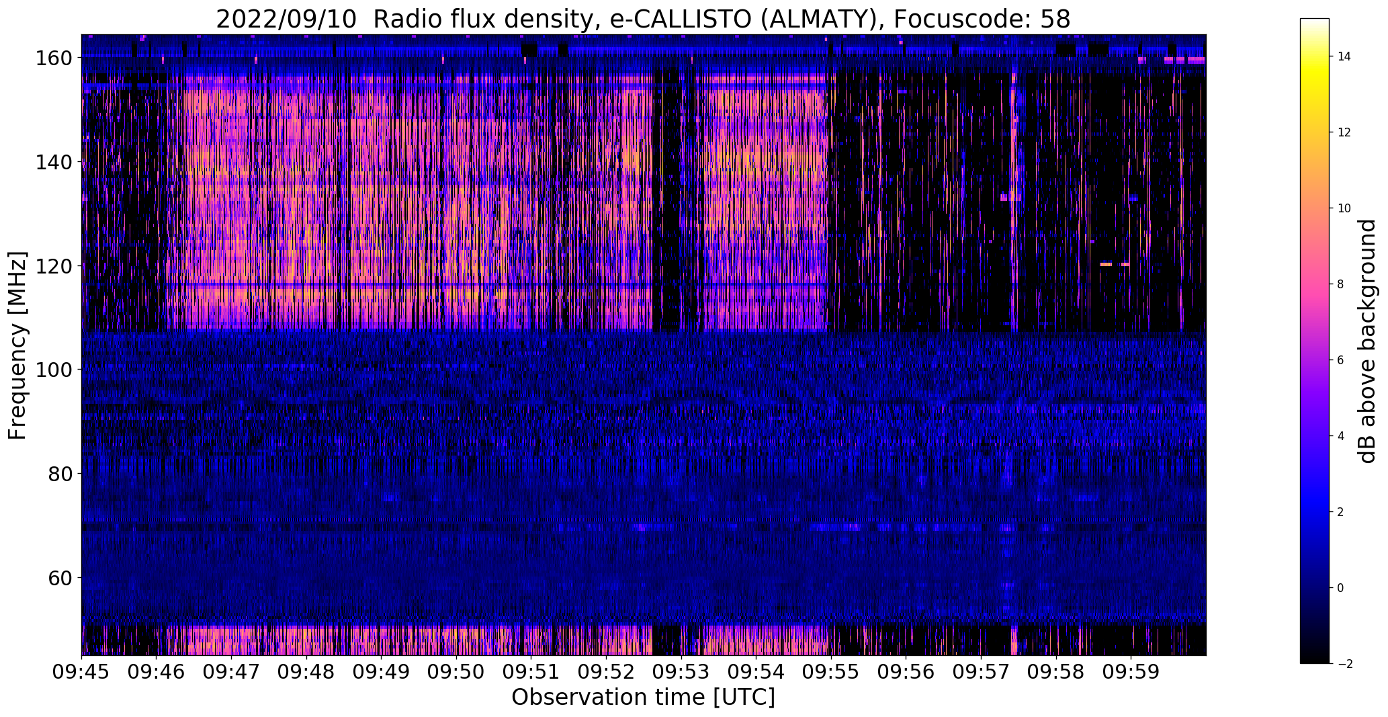Click the 09:59 time tick label
The image size is (1388, 717).
coord(1131,672)
